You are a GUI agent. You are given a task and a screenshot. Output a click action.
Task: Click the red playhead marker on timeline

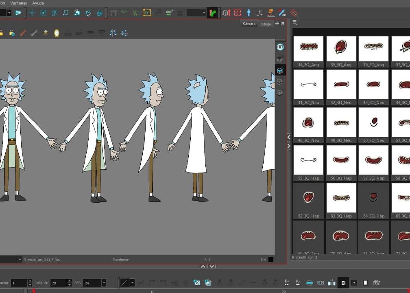(33, 291)
